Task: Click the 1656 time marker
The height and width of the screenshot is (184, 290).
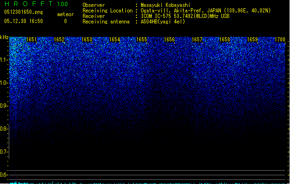Action: coord(169,40)
